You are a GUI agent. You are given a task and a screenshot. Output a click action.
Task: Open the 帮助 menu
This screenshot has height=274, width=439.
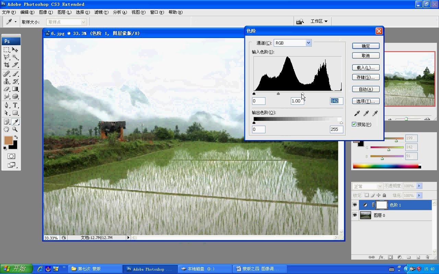(x=175, y=12)
